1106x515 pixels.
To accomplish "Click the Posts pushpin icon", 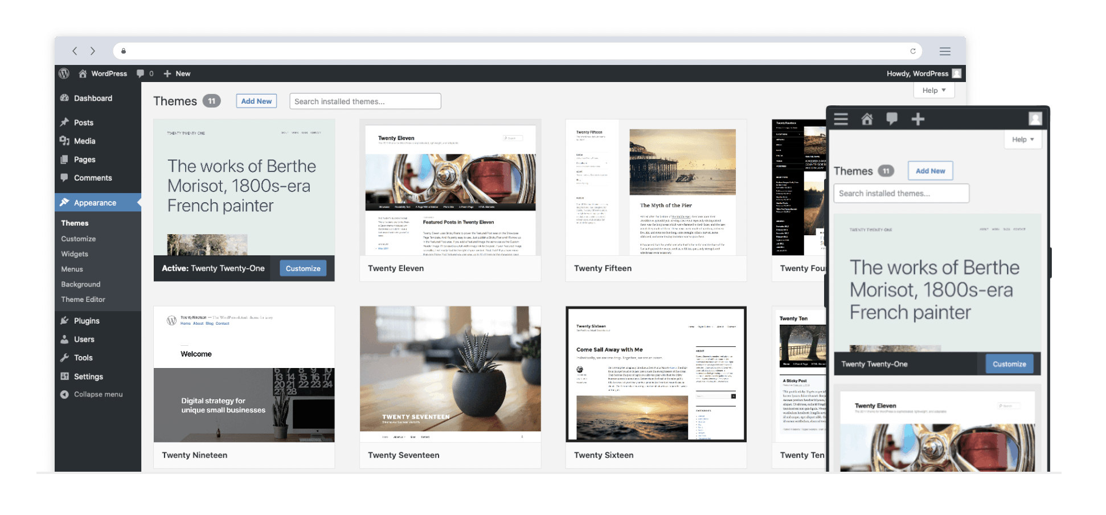I will (x=64, y=122).
